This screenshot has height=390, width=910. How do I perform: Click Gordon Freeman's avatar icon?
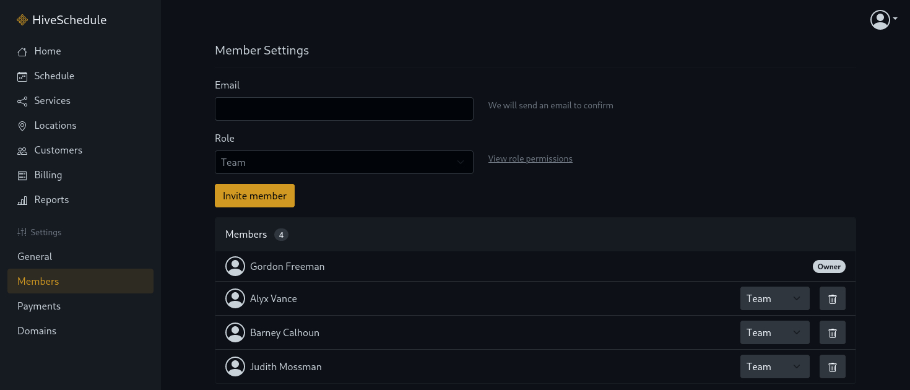coord(235,266)
